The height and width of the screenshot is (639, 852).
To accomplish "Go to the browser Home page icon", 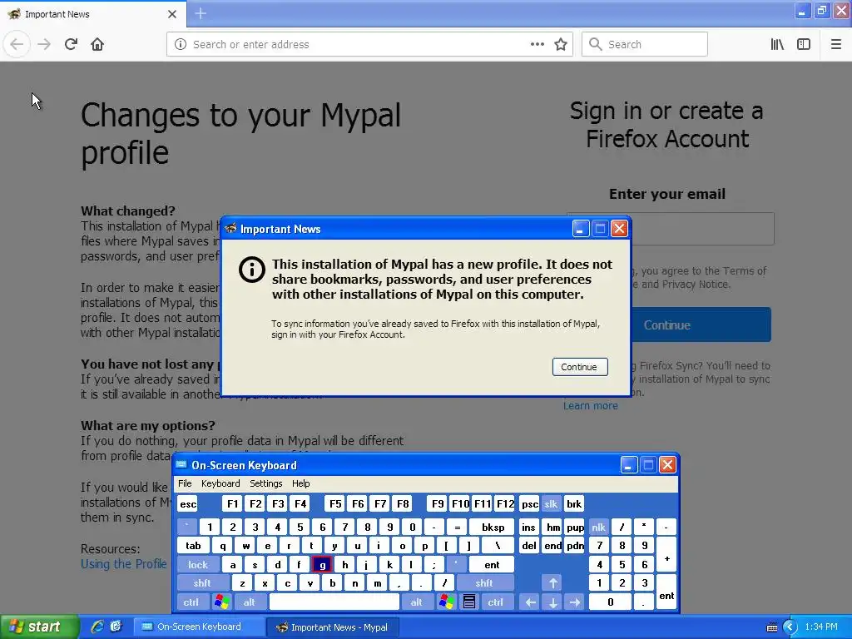I will [97, 44].
